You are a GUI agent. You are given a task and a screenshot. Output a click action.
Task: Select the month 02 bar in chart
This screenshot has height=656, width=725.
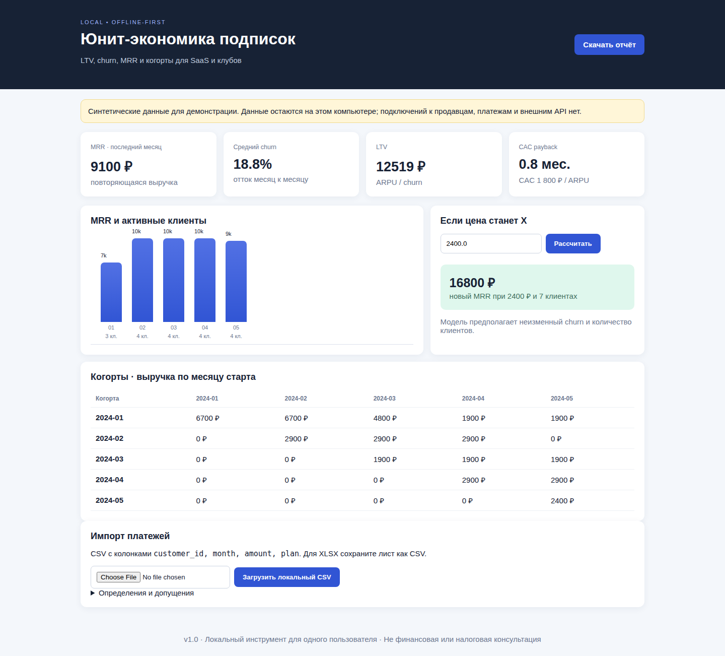point(142,280)
